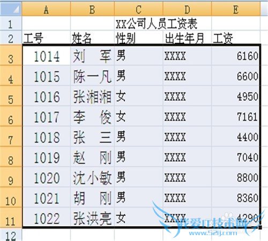The image size is (268, 241).
Task: Select cell containing 1018
Action: point(46,137)
